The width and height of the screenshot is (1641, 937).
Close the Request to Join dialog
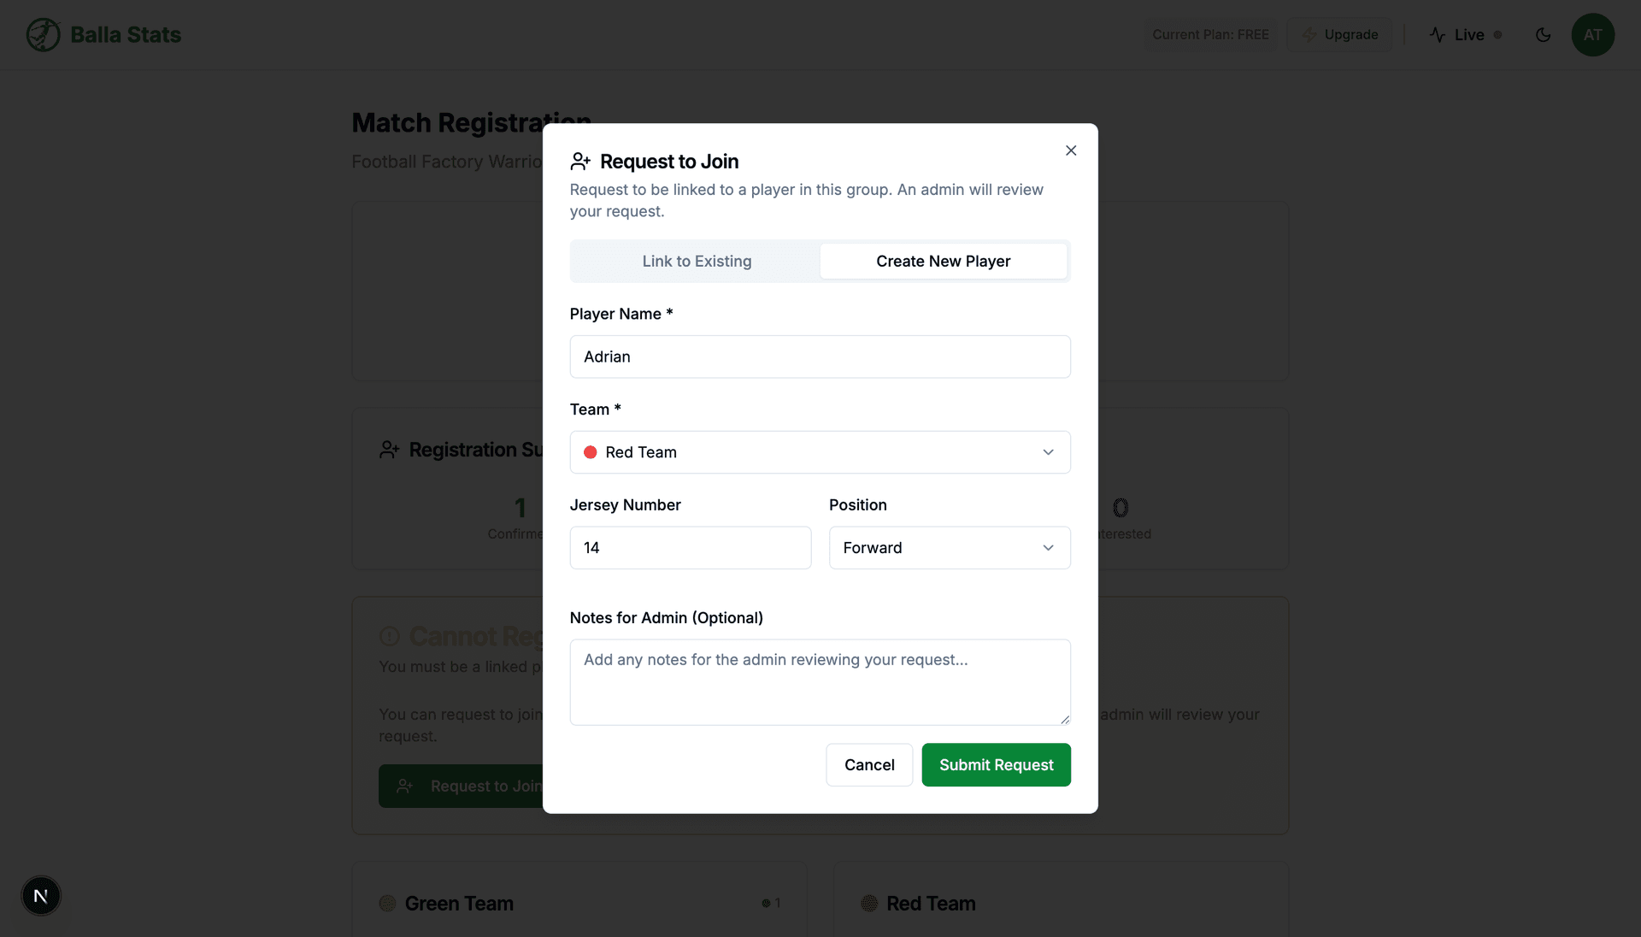point(1071,150)
